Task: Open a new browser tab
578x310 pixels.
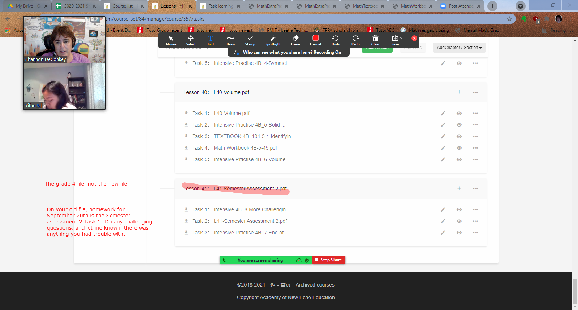Action: point(492,6)
